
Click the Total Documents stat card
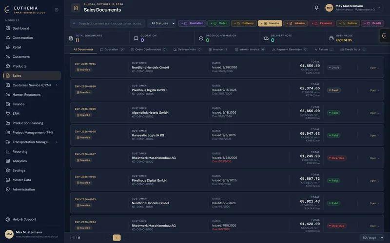point(97,38)
